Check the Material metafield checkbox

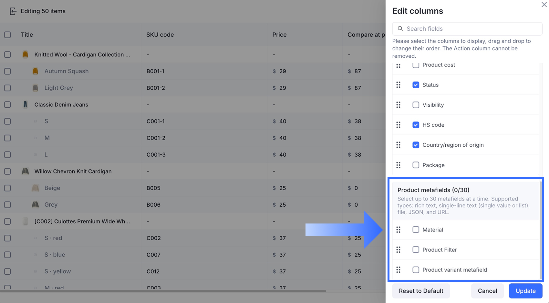416,230
